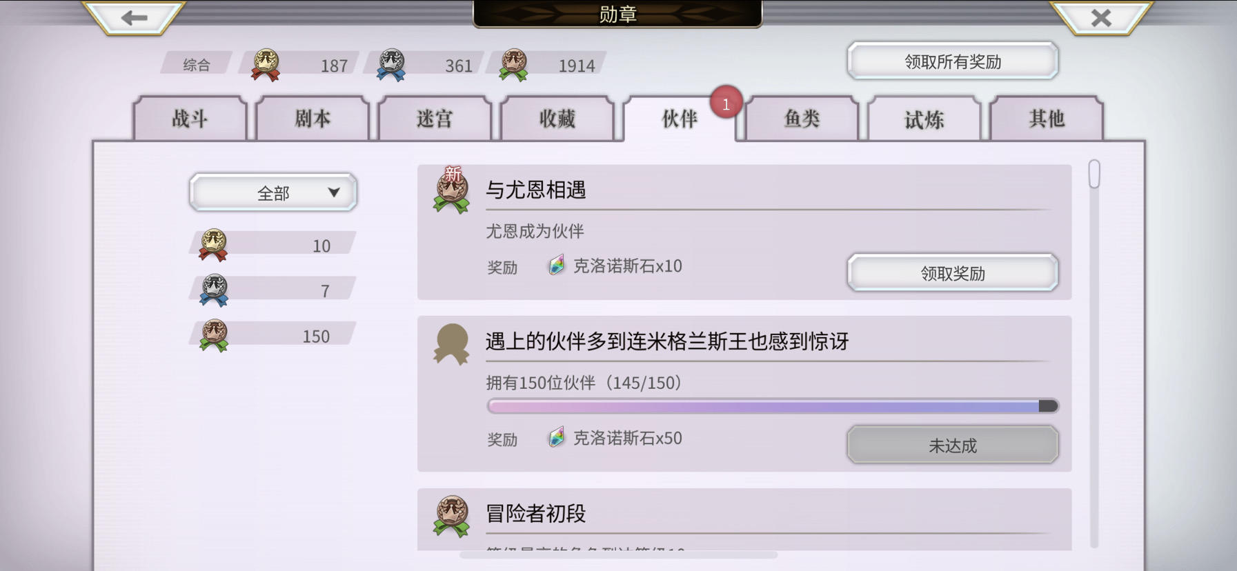Click the vertical scrollbar of medal list
This screenshot has width=1237, height=571.
click(x=1094, y=353)
